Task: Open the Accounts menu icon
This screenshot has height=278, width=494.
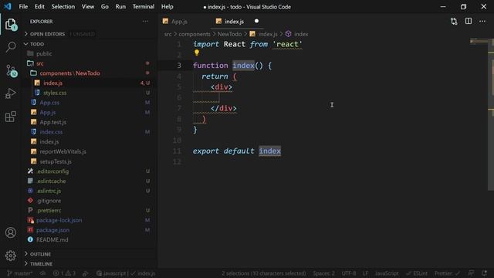Action: tap(11, 232)
